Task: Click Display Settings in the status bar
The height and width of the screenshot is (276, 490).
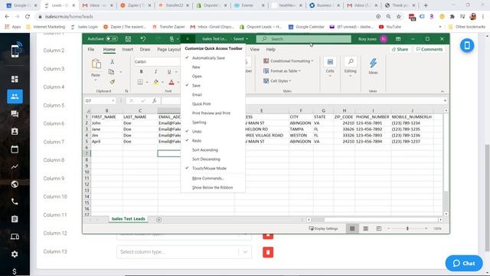Action: (323, 228)
